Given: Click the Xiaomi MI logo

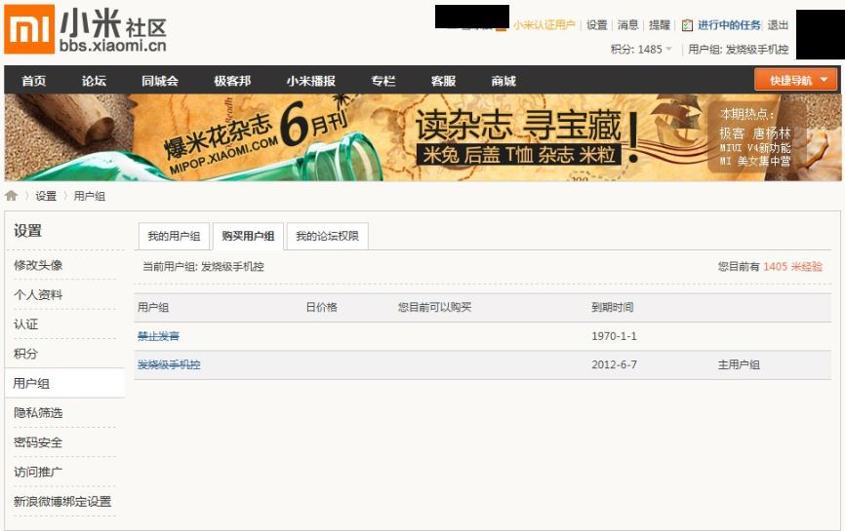Looking at the screenshot, I should (x=29, y=29).
